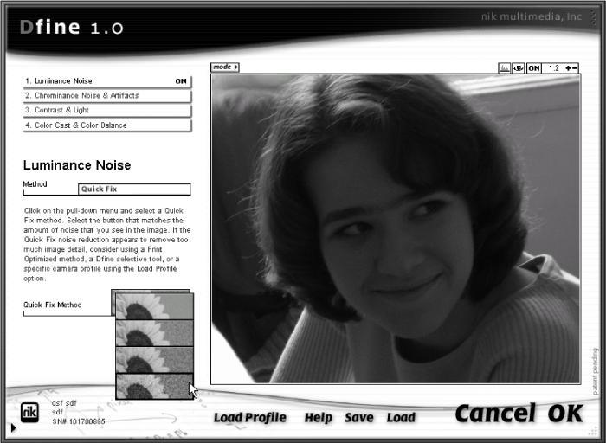Choose the lowest noise sunflower thumbnail
606x443 pixels.
pos(155,306)
